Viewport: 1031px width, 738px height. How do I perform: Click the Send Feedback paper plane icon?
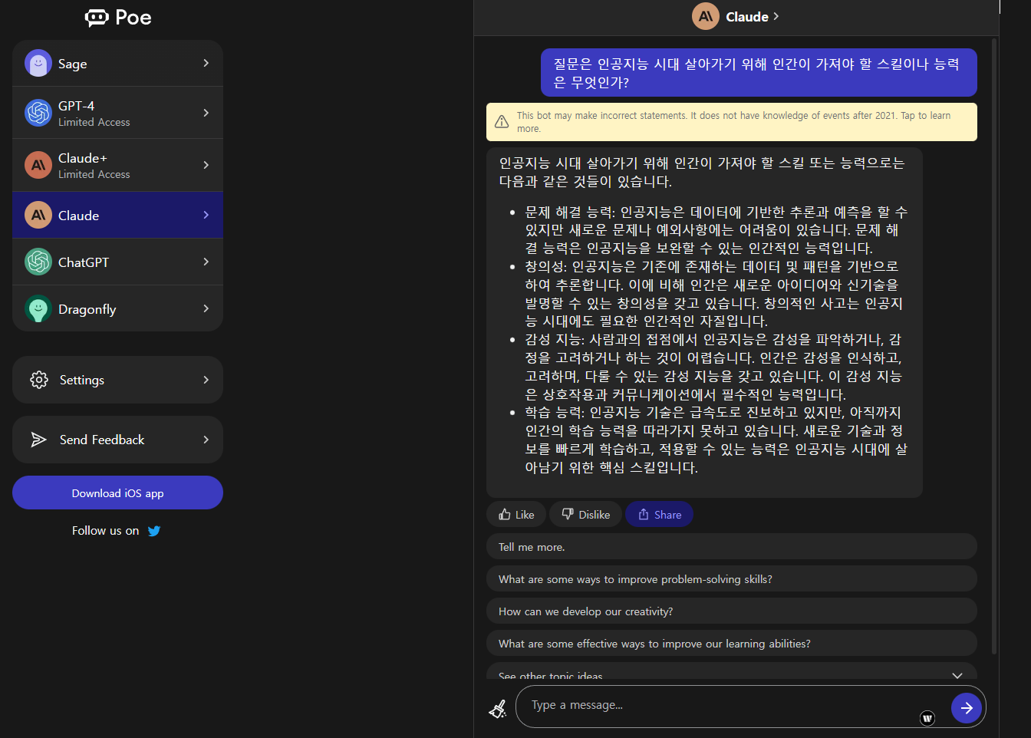tap(39, 440)
